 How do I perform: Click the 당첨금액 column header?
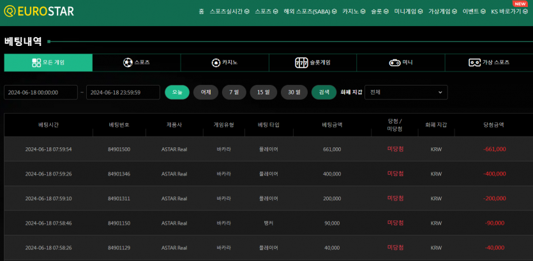[493, 124]
